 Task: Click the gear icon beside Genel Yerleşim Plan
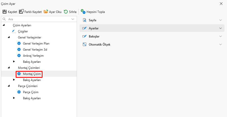pos(19,44)
